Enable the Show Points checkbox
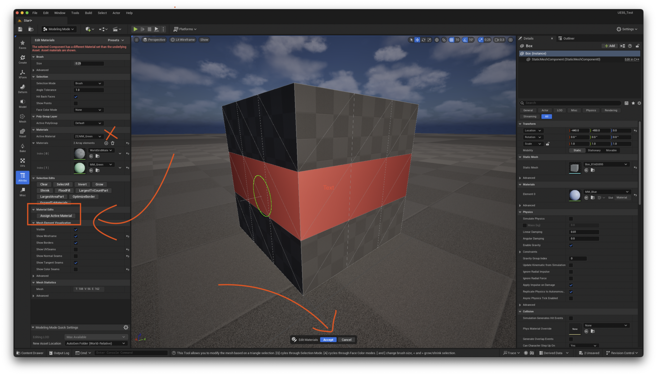The image size is (657, 375). pos(76,103)
